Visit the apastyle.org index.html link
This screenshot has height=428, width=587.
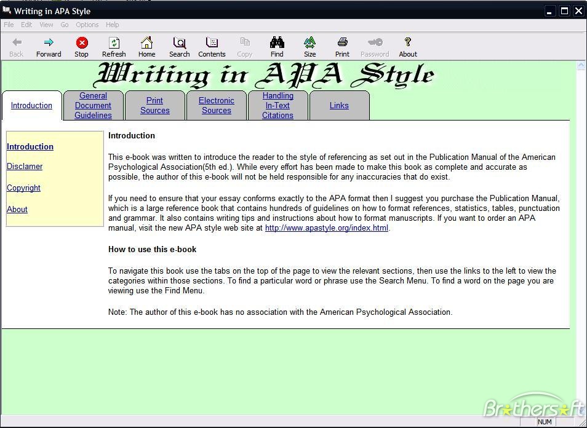click(327, 228)
